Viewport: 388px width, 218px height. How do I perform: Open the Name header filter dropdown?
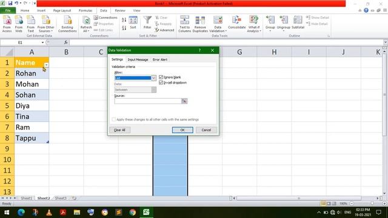46,65
